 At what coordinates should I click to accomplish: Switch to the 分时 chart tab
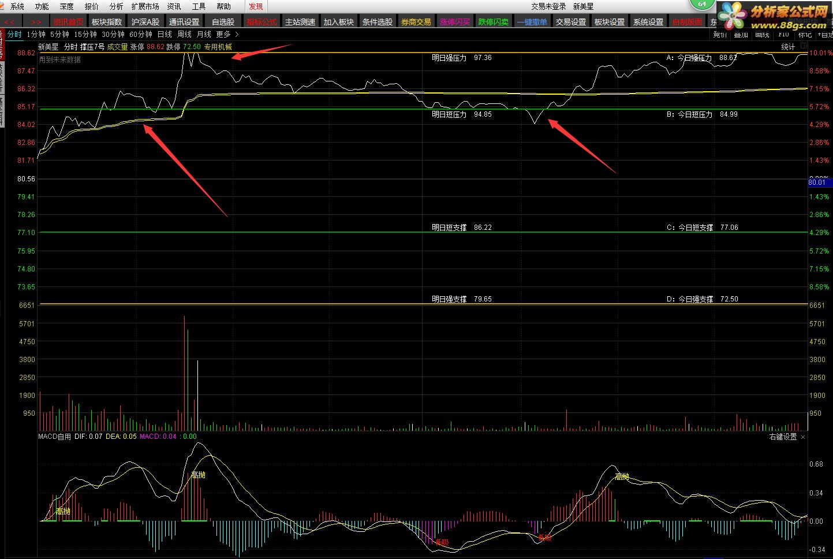click(14, 35)
